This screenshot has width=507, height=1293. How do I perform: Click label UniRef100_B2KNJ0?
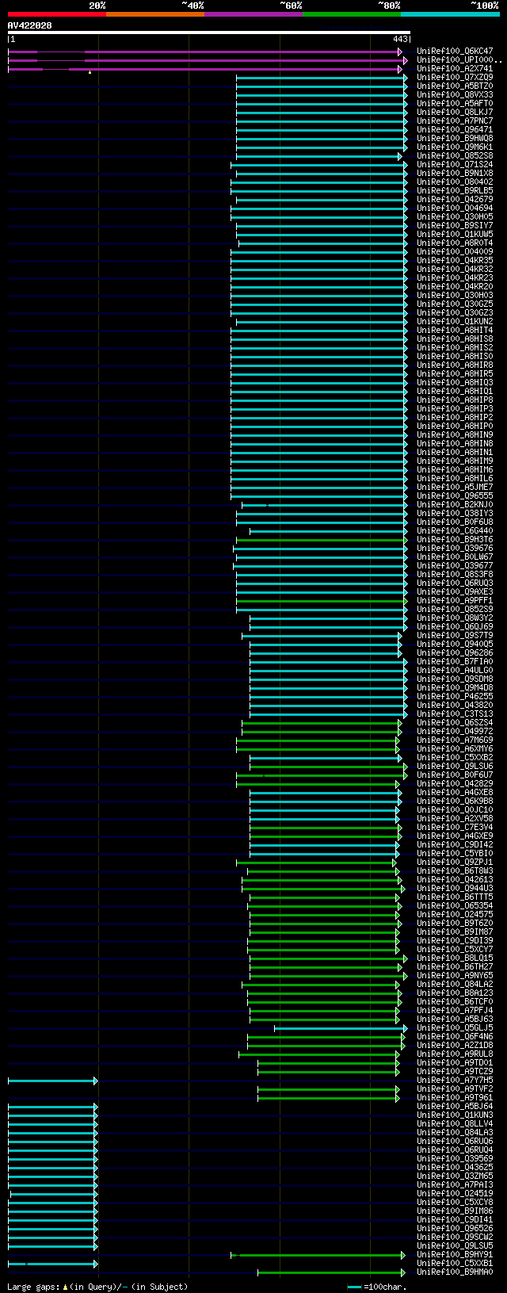tap(455, 505)
